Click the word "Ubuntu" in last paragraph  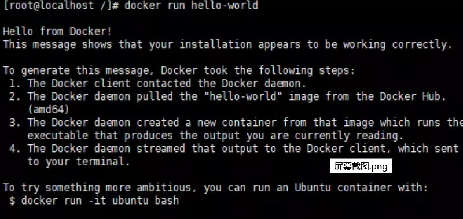tap(313, 187)
